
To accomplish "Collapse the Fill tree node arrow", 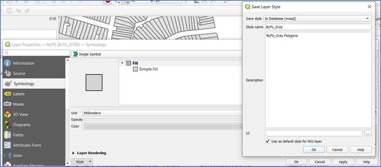I will (x=122, y=63).
